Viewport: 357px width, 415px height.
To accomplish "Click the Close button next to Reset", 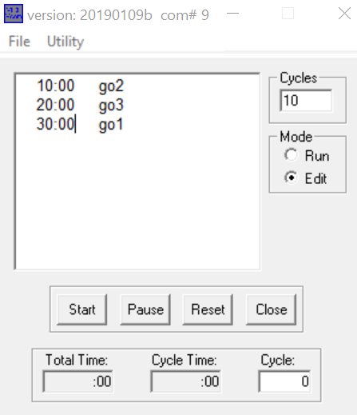I will [x=272, y=309].
